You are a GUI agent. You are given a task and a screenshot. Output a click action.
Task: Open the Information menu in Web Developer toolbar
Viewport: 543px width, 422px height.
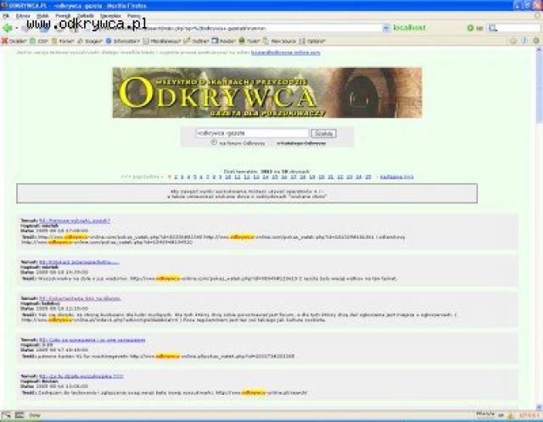[x=123, y=41]
